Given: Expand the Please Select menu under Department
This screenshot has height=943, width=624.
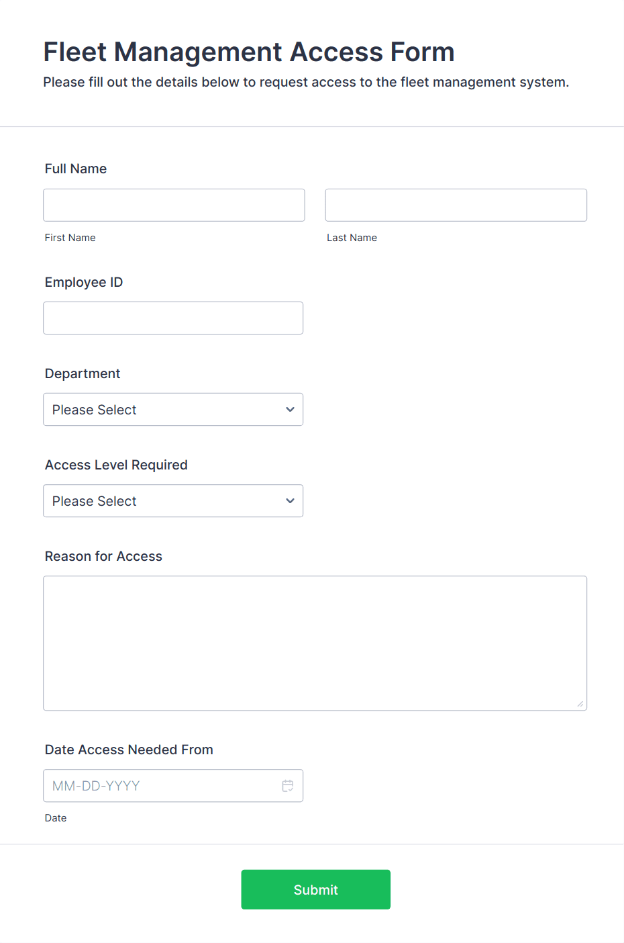Looking at the screenshot, I should point(173,409).
